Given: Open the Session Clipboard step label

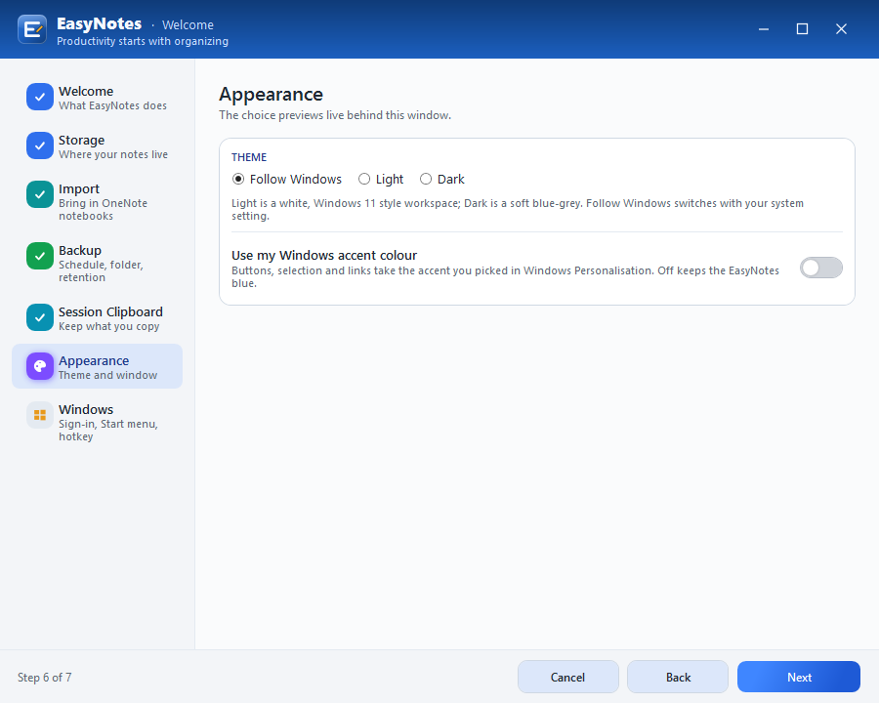Looking at the screenshot, I should point(110,311).
